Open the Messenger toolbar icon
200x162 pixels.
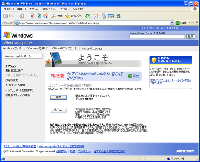pos(118,16)
